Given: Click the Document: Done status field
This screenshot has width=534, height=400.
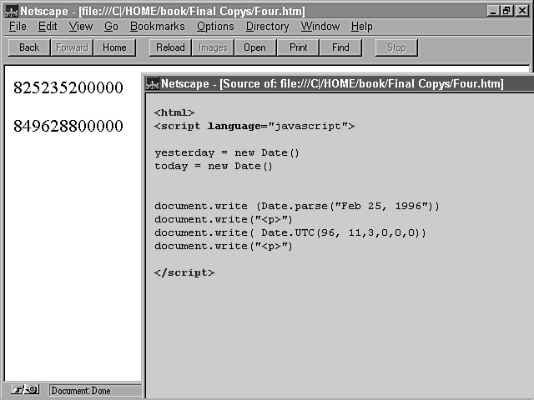Looking at the screenshot, I should coord(92,390).
